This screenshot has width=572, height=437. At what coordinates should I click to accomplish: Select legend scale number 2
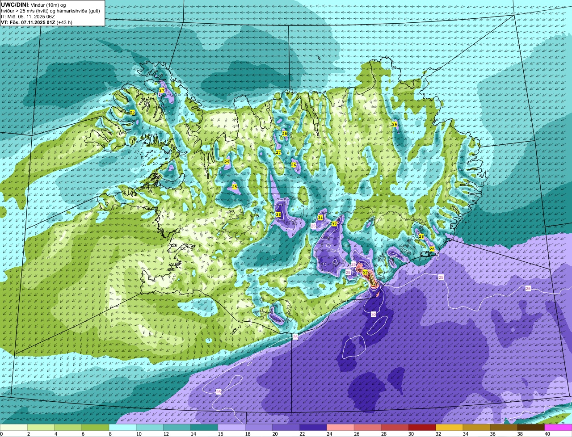coord(29,434)
